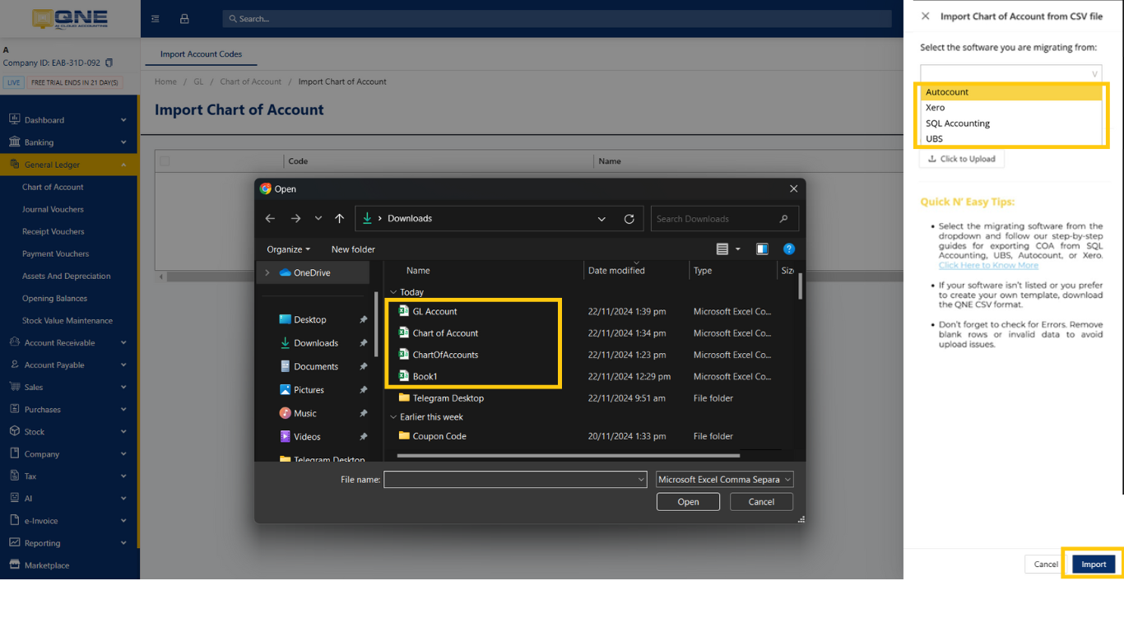Click the Import button
The width and height of the screenshot is (1124, 632).
[x=1094, y=565]
